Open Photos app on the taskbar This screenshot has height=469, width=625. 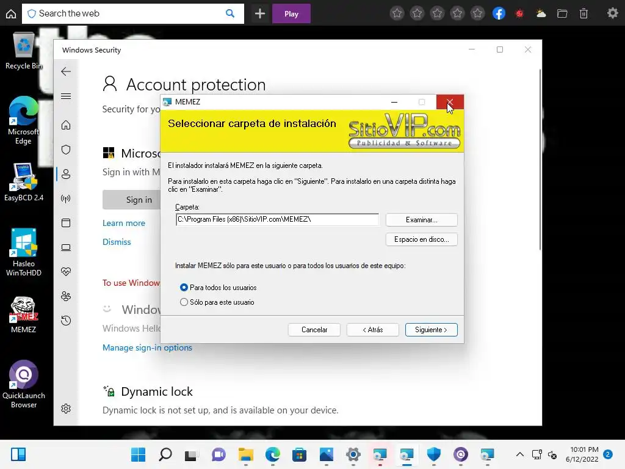point(326,454)
